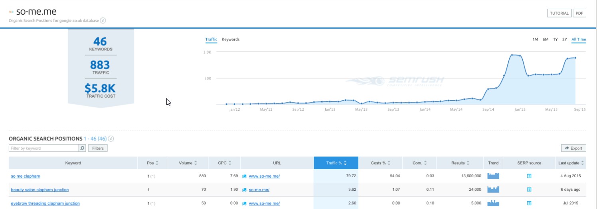597x209 pixels.
Task: Click info icon beside google.co.uk database
Action: (103, 20)
